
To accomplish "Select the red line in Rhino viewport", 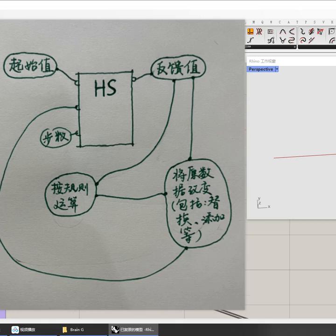I will click(x=305, y=156).
